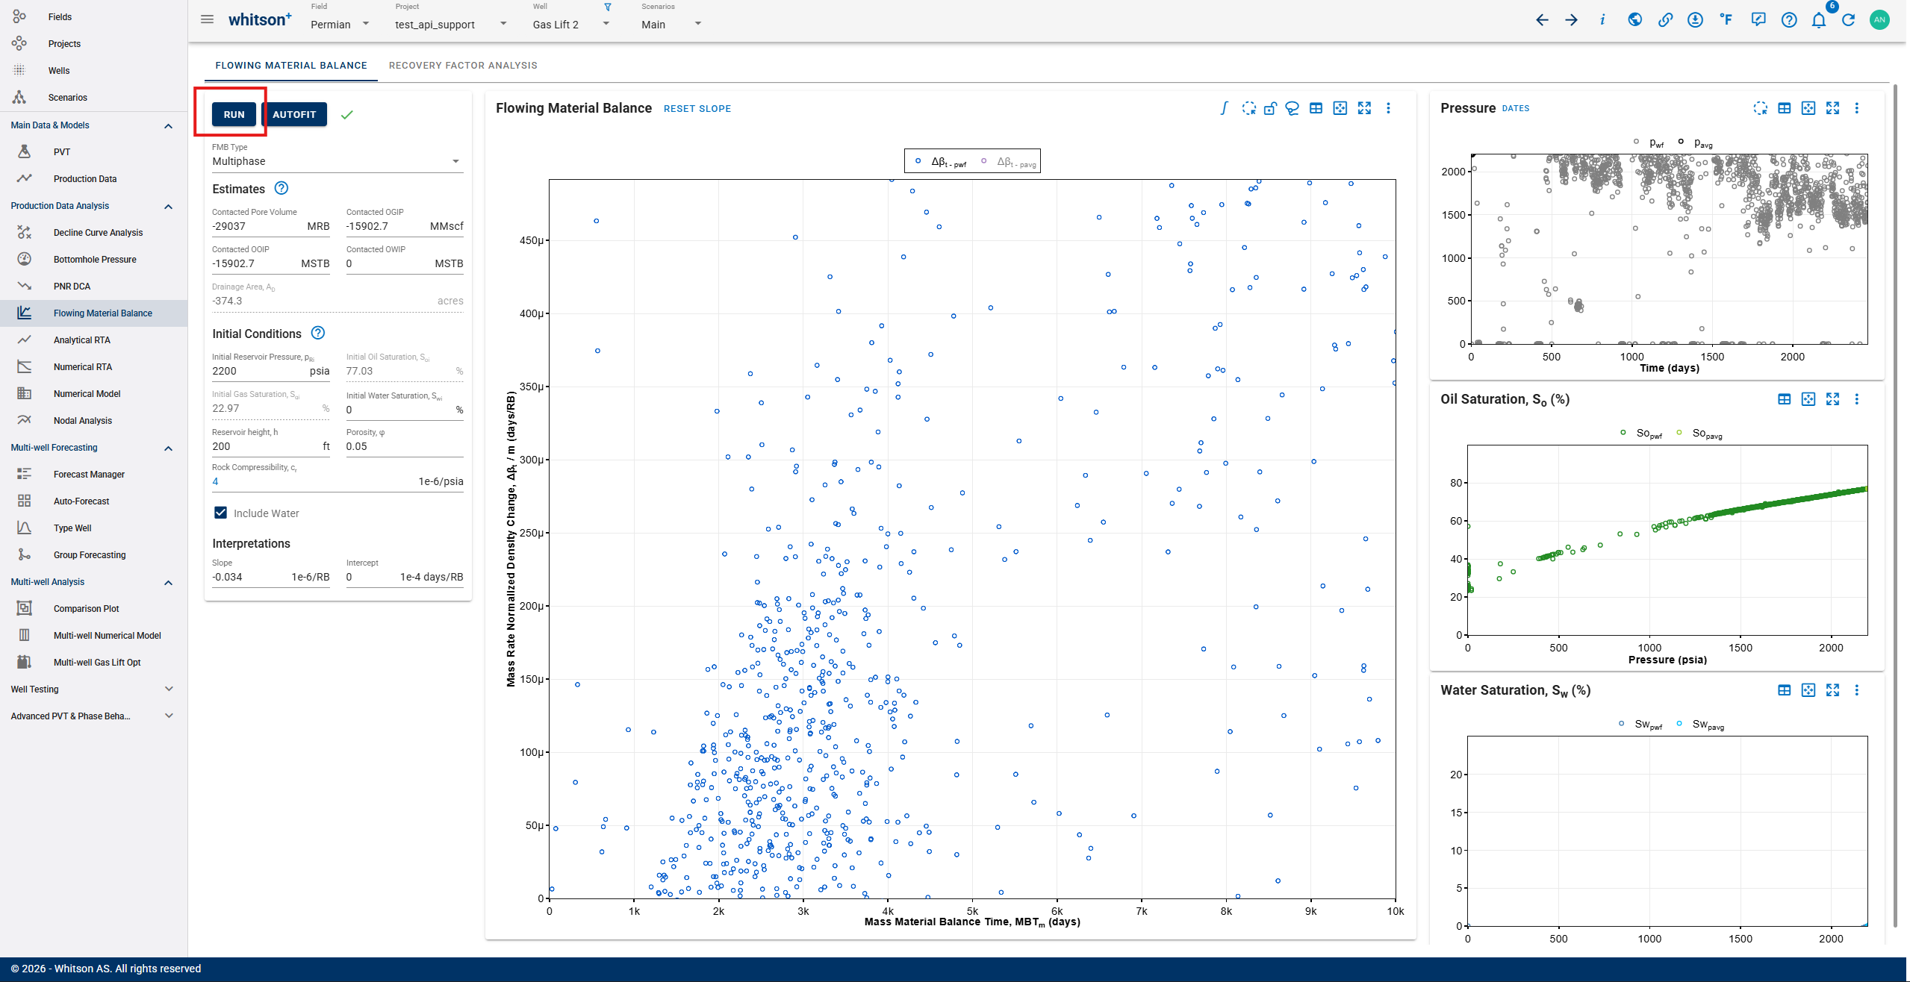This screenshot has height=982, width=1910.
Task: Click the hamburger menu icon
Action: [x=208, y=19]
